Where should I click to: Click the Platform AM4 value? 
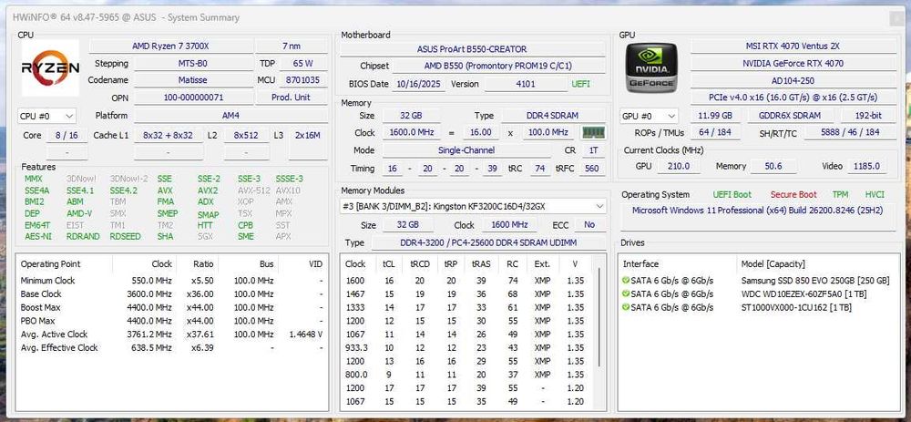pos(230,115)
